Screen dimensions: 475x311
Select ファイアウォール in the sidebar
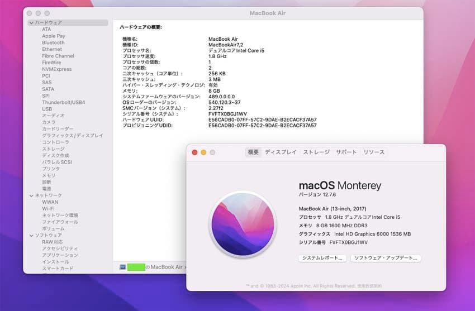tap(60, 222)
